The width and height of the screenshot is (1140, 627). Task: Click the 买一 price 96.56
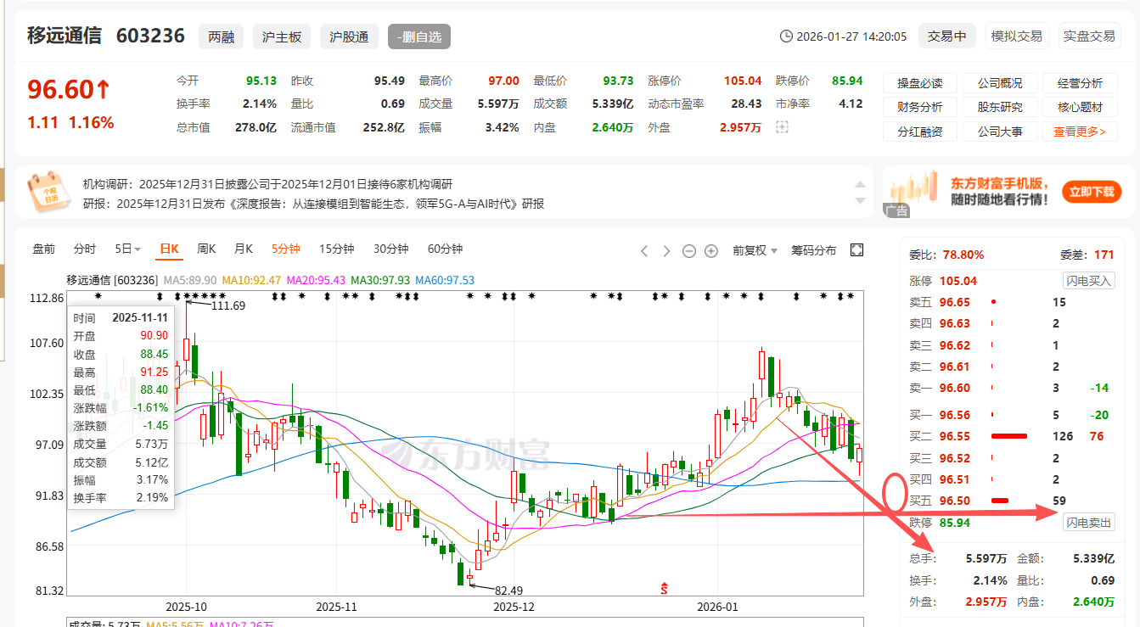pos(954,415)
